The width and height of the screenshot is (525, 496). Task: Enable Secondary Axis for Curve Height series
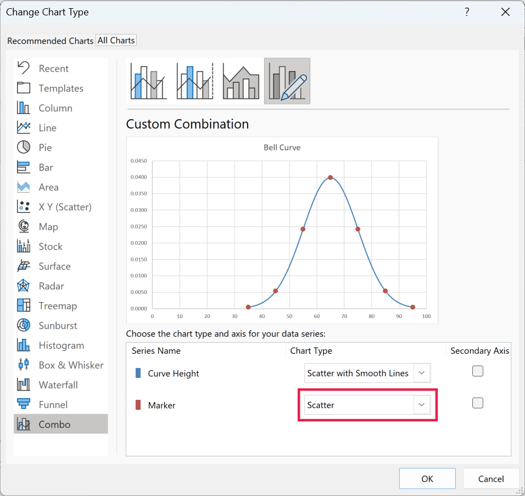point(477,371)
